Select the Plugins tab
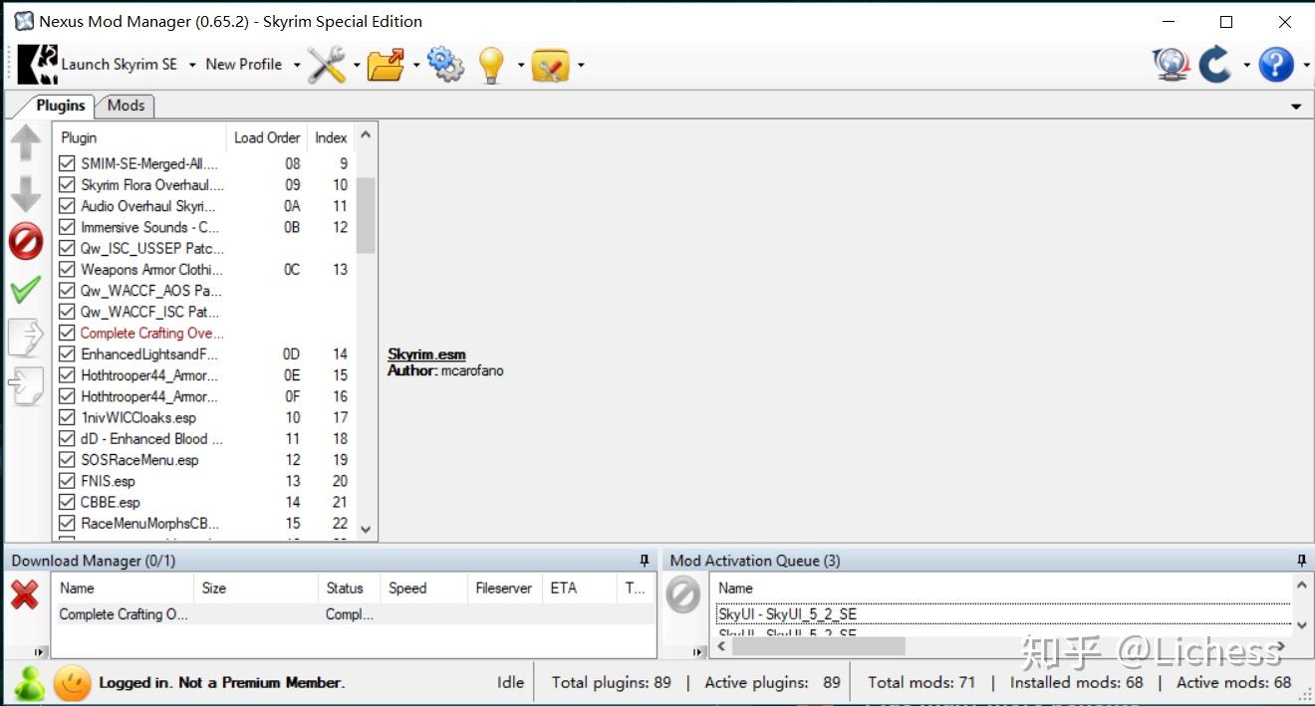1315x706 pixels. click(x=61, y=106)
